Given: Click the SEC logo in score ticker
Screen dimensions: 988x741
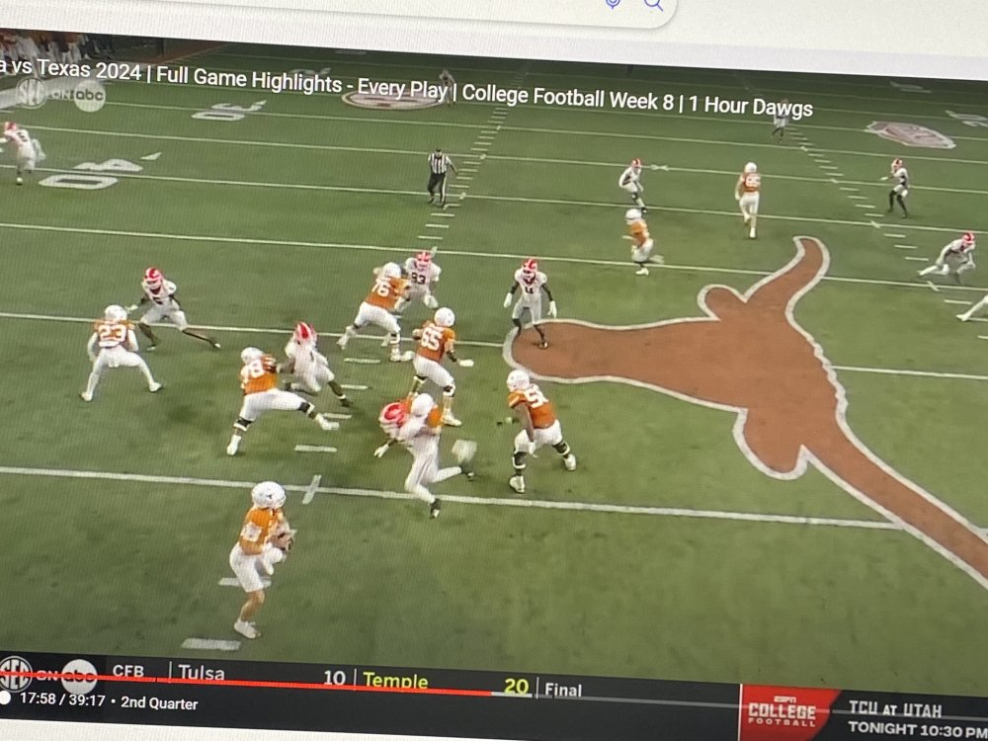Looking at the screenshot, I should click(x=15, y=672).
